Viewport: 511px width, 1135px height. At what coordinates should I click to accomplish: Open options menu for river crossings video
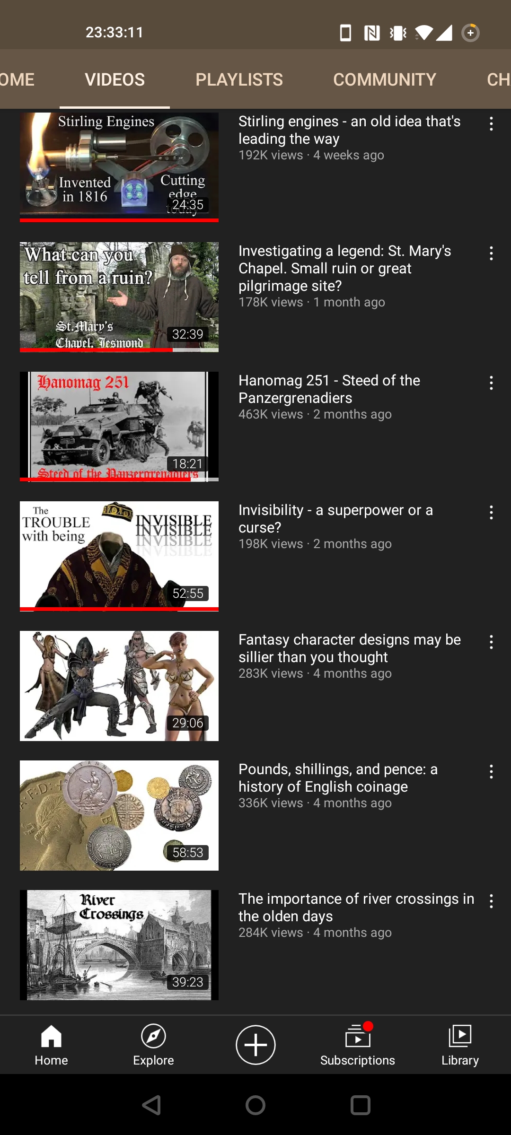click(492, 901)
